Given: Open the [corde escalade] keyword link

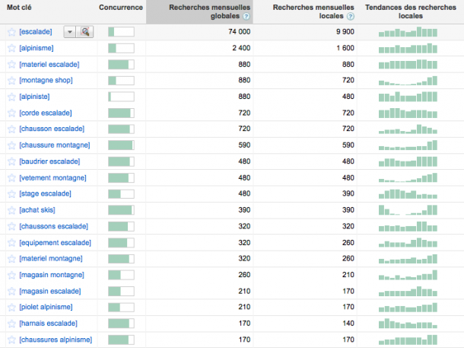Looking at the screenshot, I should pos(46,113).
